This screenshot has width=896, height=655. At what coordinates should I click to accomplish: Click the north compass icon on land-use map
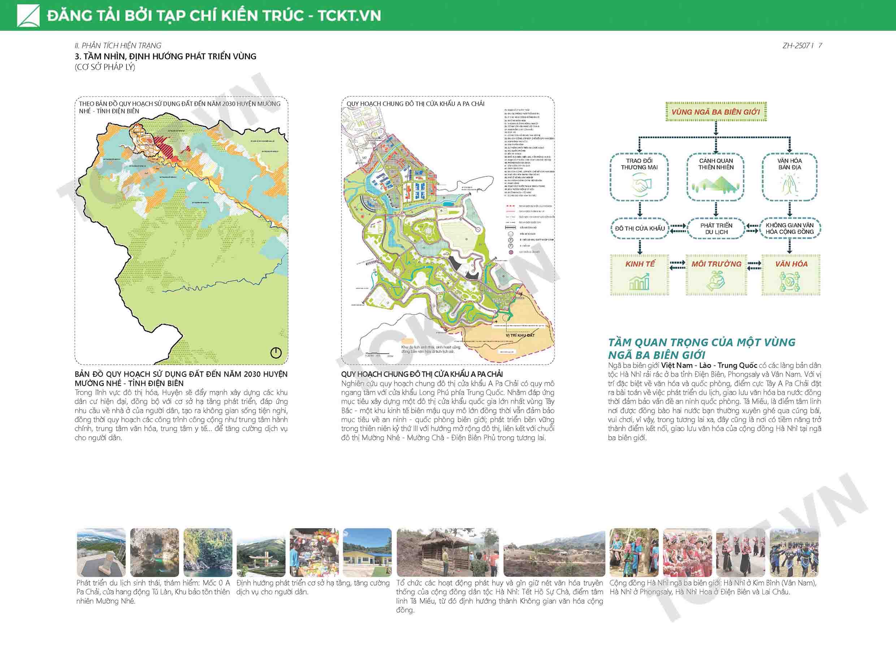pyautogui.click(x=276, y=352)
